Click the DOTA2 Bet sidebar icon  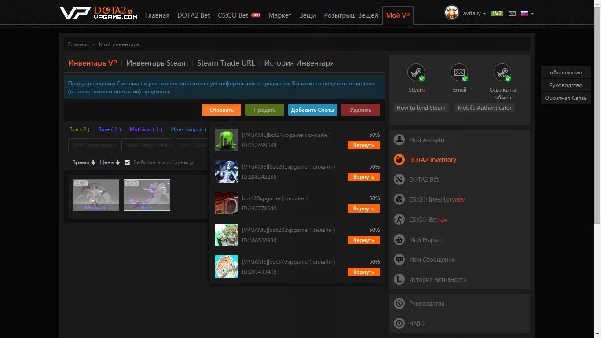pos(399,179)
